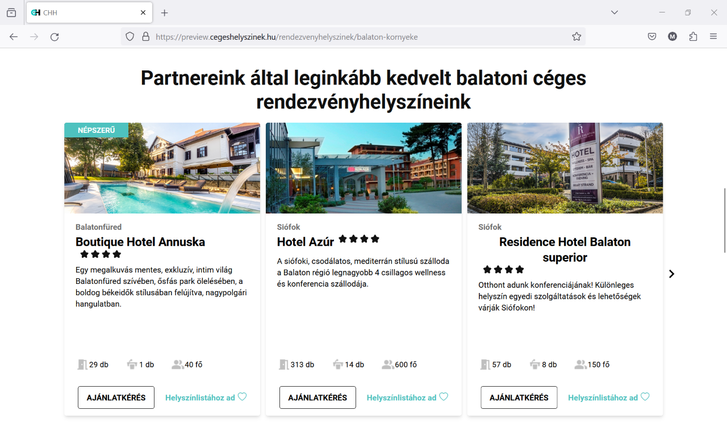The width and height of the screenshot is (727, 427).
Task: Open the Residence Hotel Balaton photo
Action: 565,168
